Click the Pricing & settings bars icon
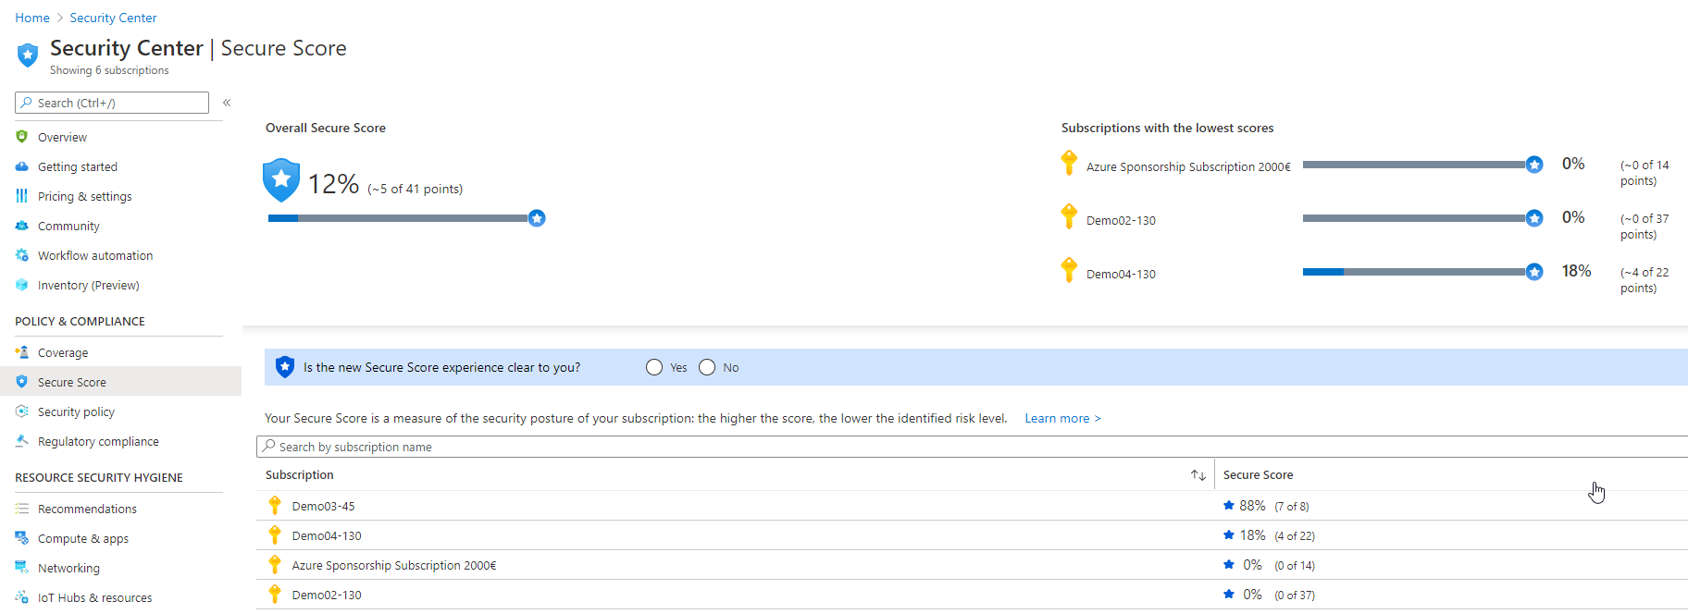1688x614 pixels. coord(22,196)
